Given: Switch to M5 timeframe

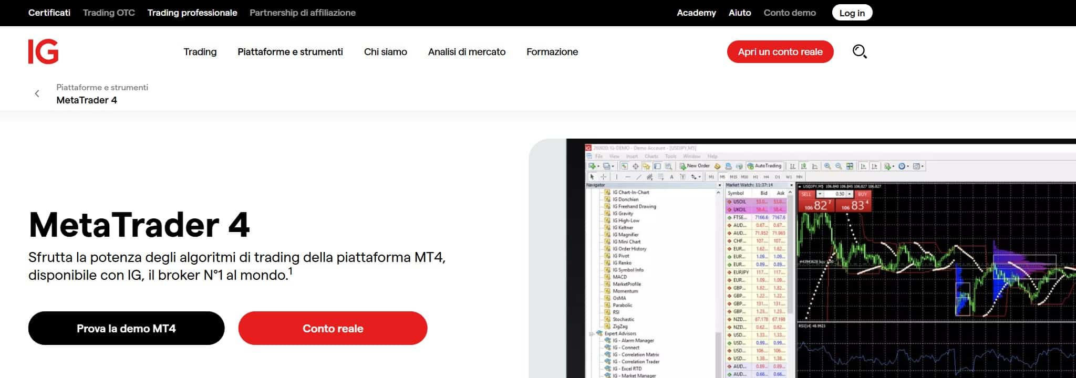Looking at the screenshot, I should point(722,177).
